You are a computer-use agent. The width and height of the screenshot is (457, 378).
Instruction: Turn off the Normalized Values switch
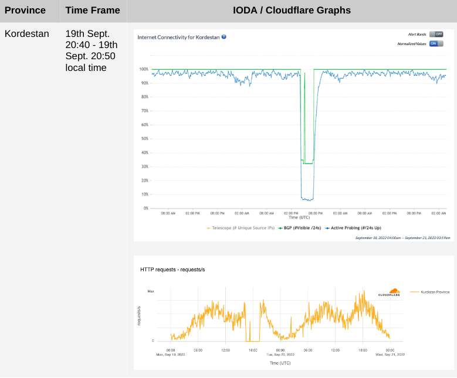coord(436,43)
